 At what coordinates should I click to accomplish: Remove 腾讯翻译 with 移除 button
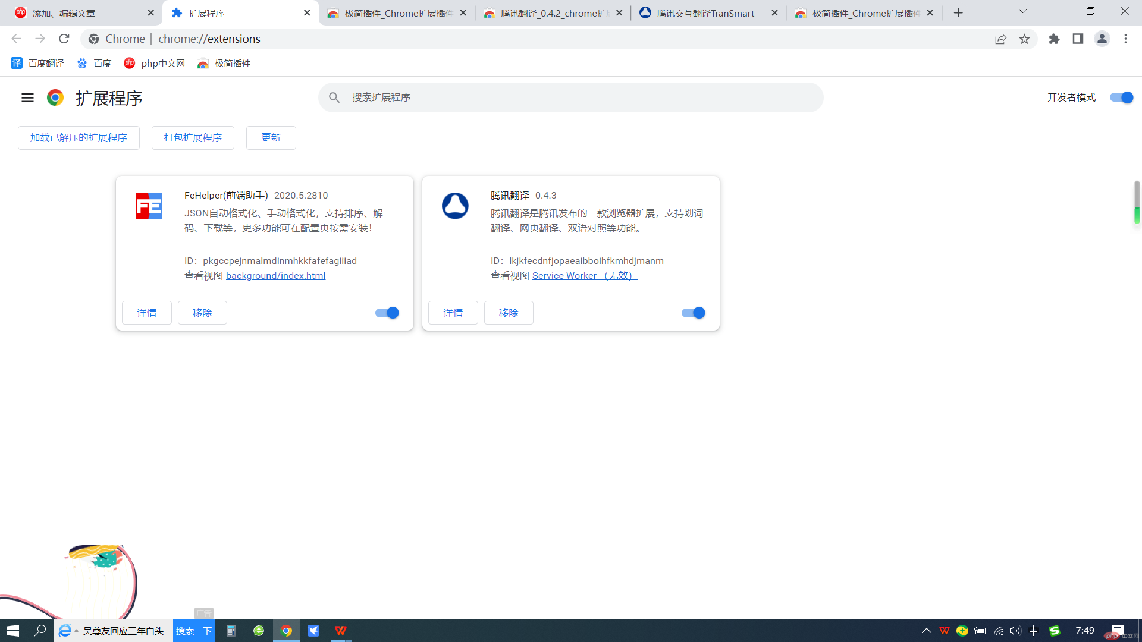click(x=509, y=313)
